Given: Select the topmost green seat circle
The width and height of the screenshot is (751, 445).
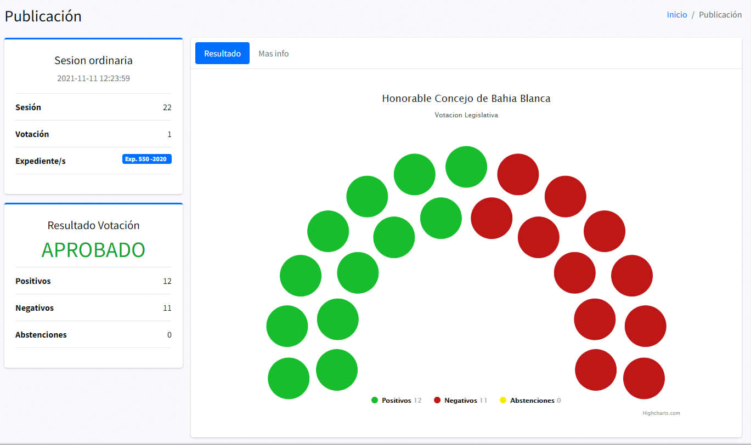Looking at the screenshot, I should [x=466, y=167].
